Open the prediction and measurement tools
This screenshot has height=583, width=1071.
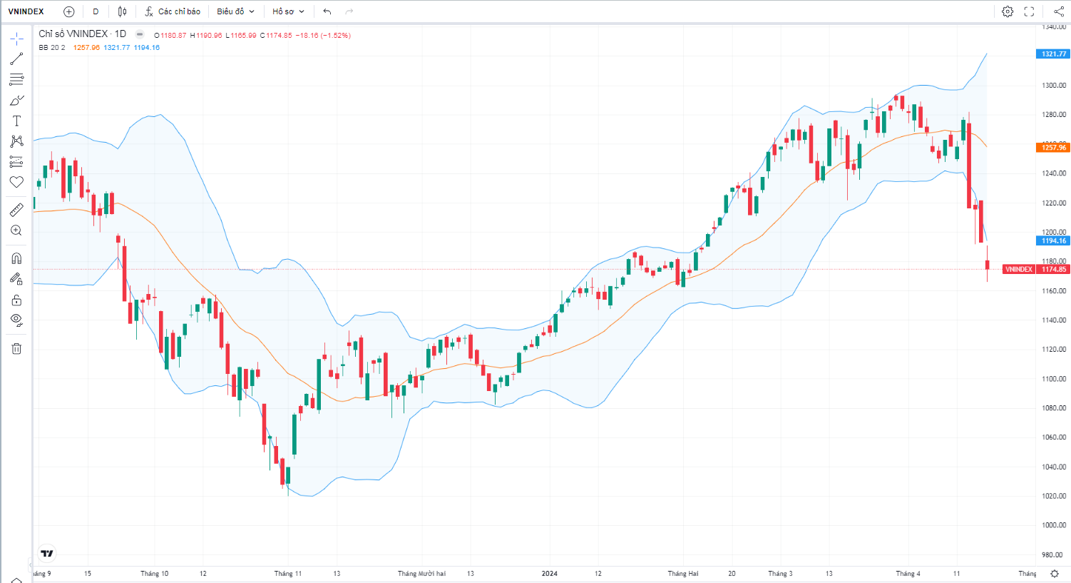(x=16, y=162)
